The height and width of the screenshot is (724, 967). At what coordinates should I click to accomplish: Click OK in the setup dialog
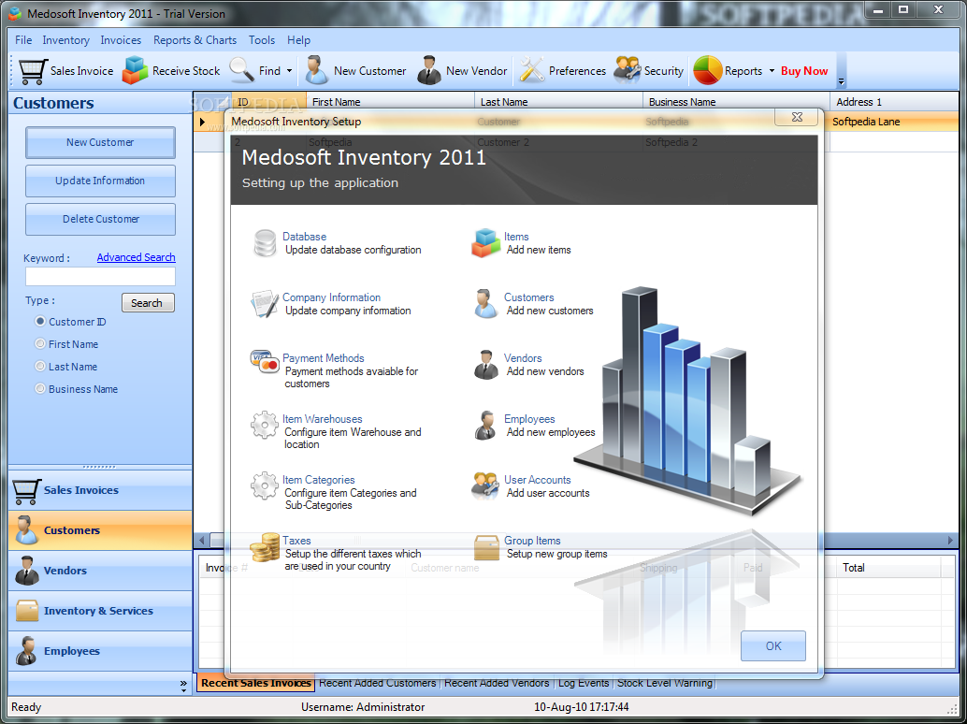click(x=773, y=645)
